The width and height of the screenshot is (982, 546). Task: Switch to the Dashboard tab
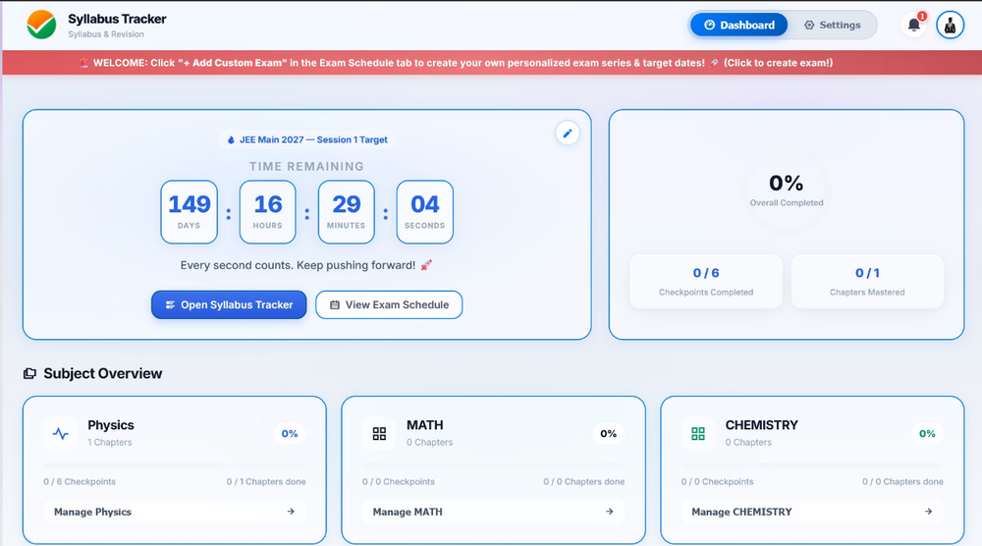click(x=739, y=26)
